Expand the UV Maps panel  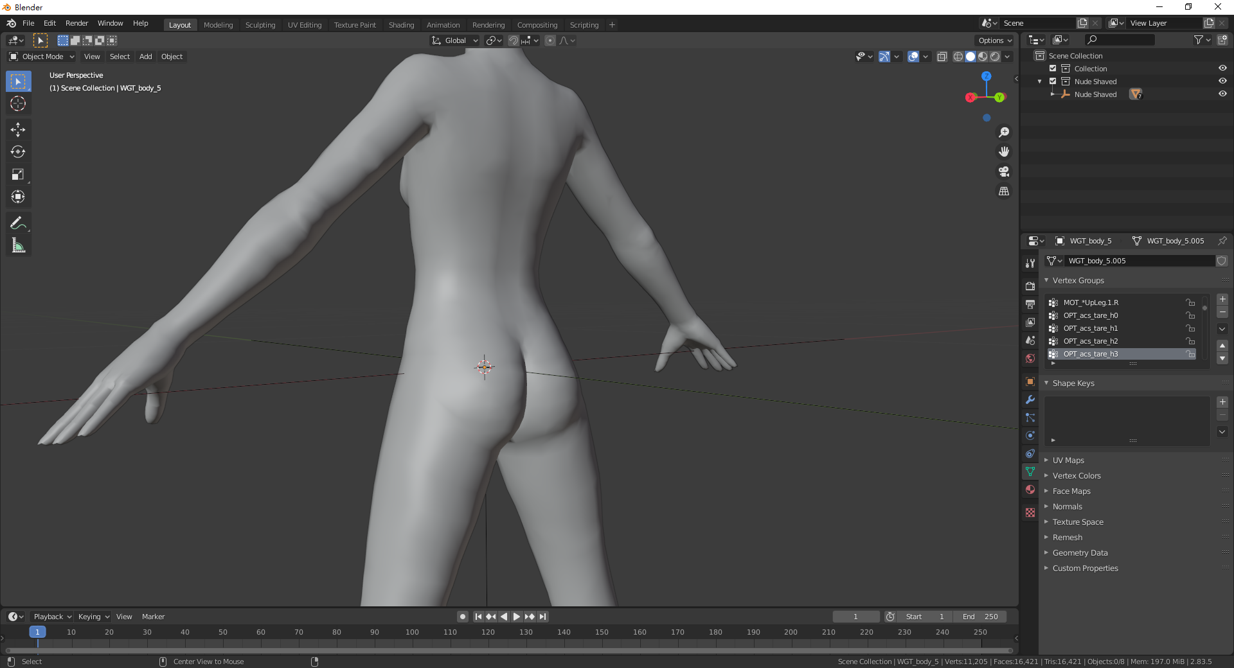pos(1068,461)
